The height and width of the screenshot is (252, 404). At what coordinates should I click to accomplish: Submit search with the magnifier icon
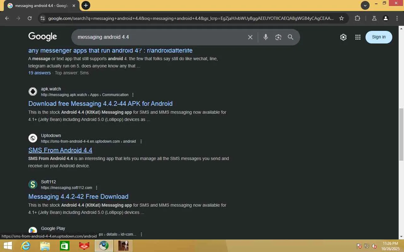click(291, 37)
